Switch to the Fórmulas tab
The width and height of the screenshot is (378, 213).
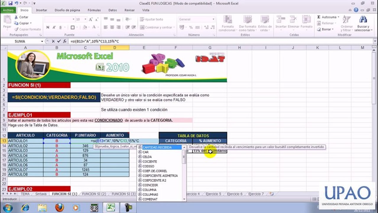[x=94, y=10]
